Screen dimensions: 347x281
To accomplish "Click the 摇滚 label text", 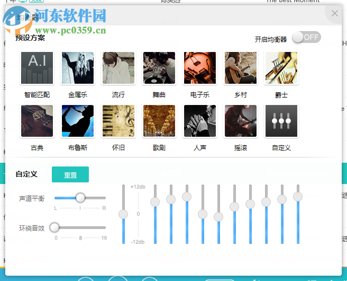I will (x=241, y=148).
